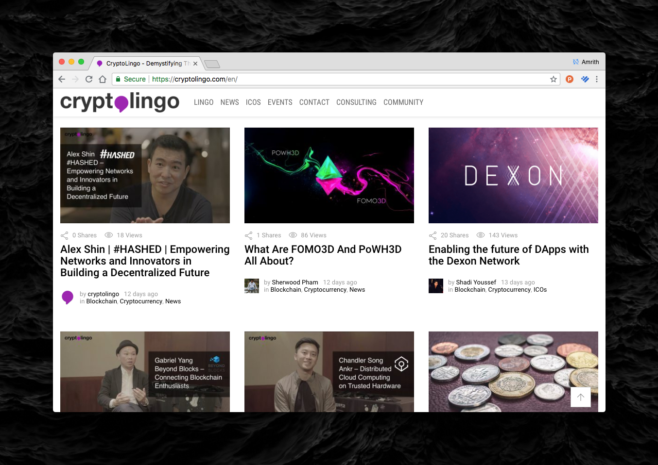The height and width of the screenshot is (465, 658).
Task: Click Shadi Youssef's author avatar
Action: (x=436, y=286)
